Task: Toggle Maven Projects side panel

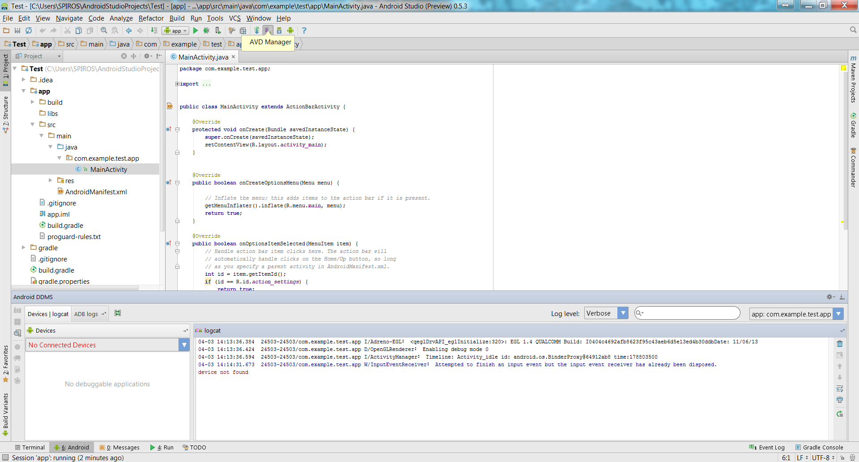Action: pos(853,79)
